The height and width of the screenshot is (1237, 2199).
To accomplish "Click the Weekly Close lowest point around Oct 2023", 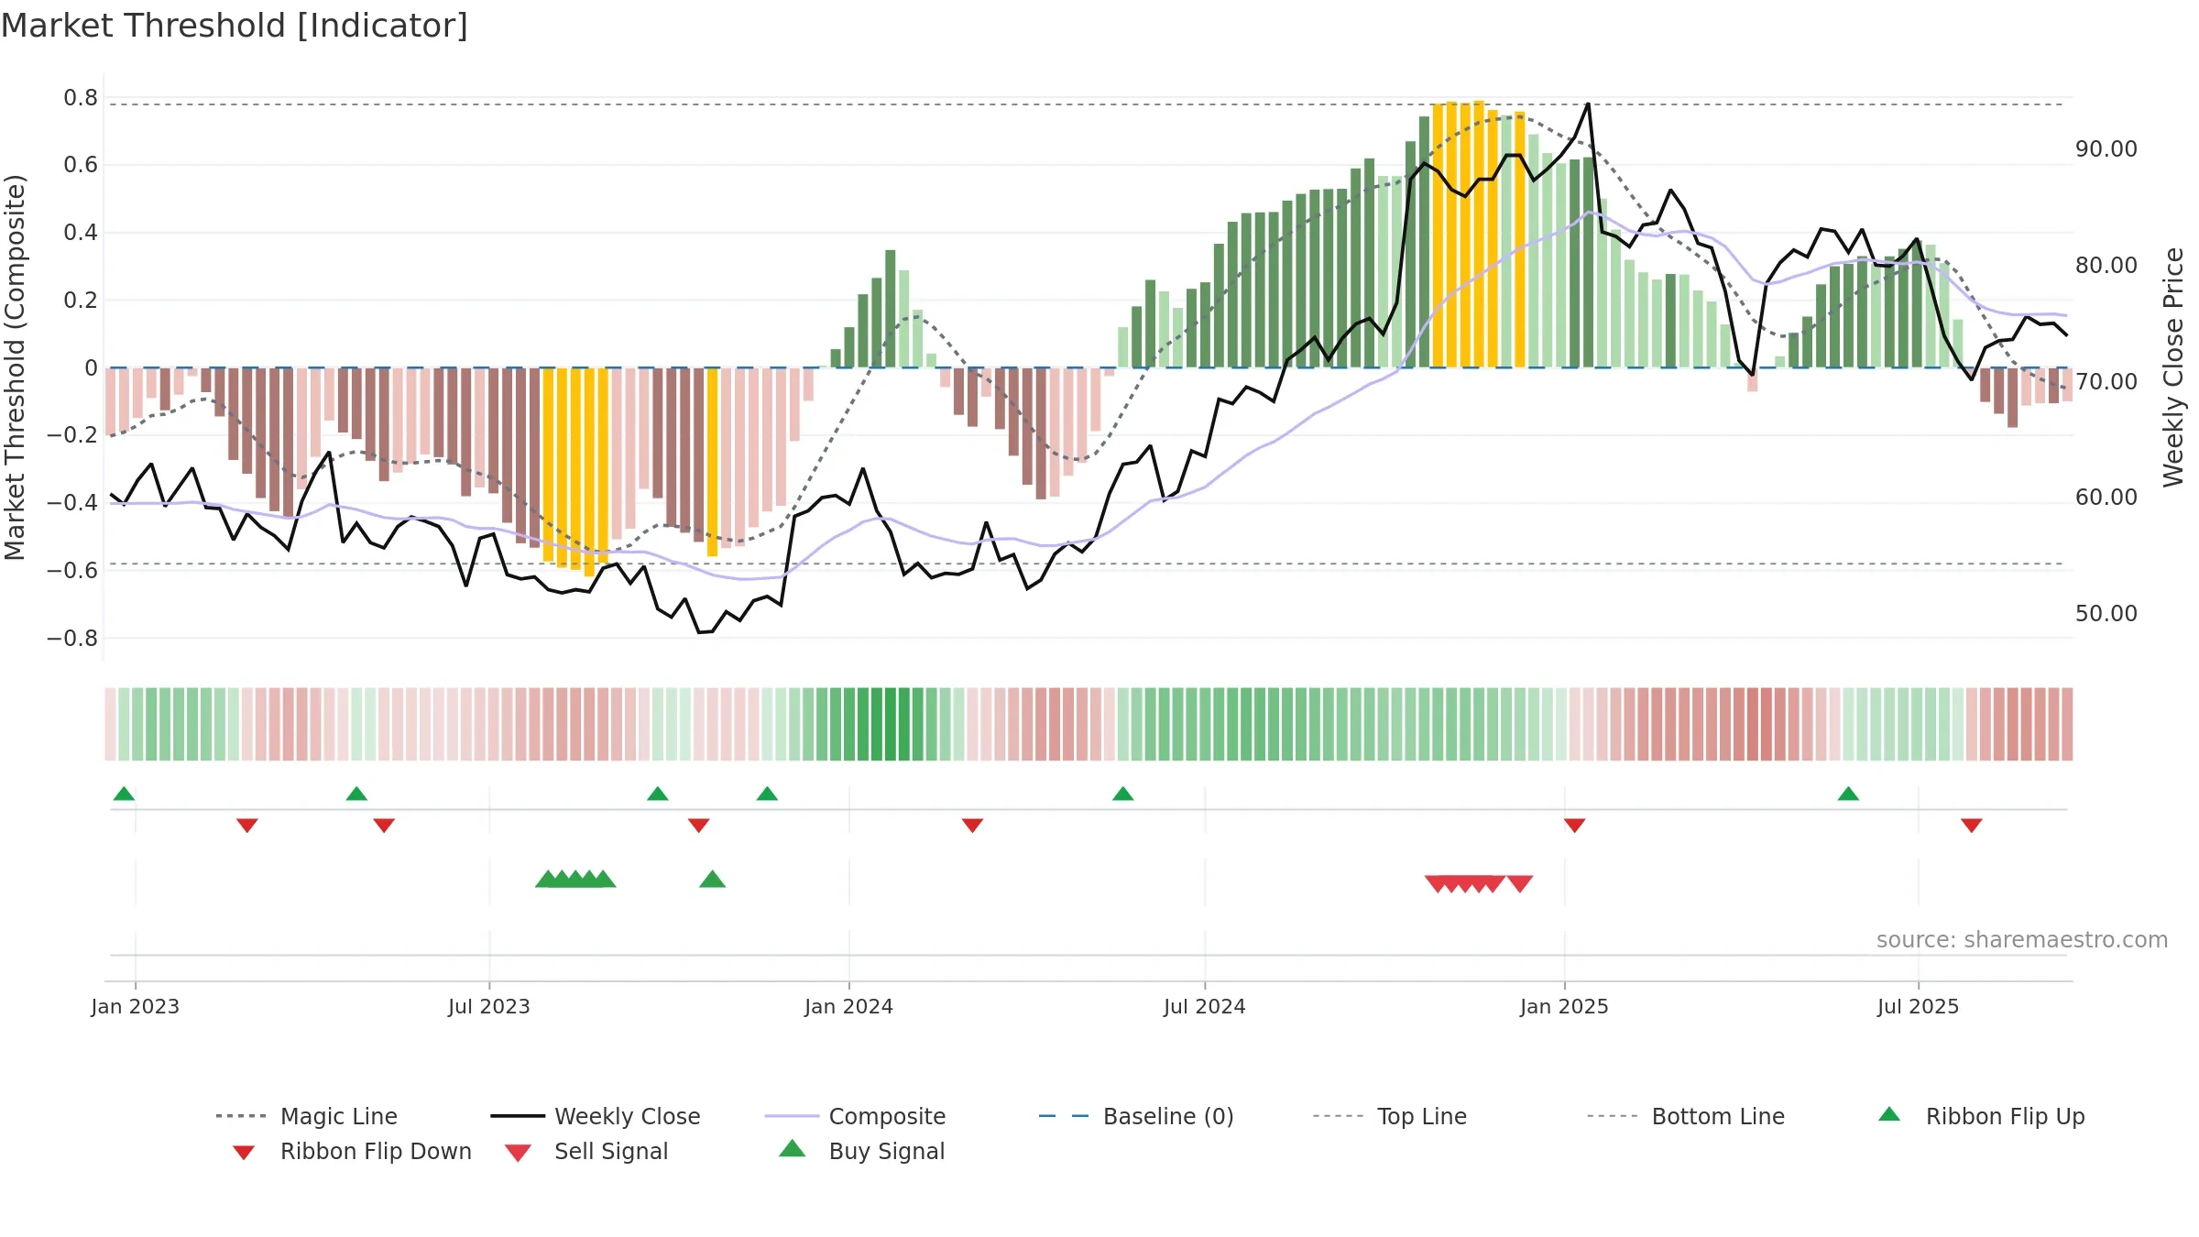I will click(699, 632).
